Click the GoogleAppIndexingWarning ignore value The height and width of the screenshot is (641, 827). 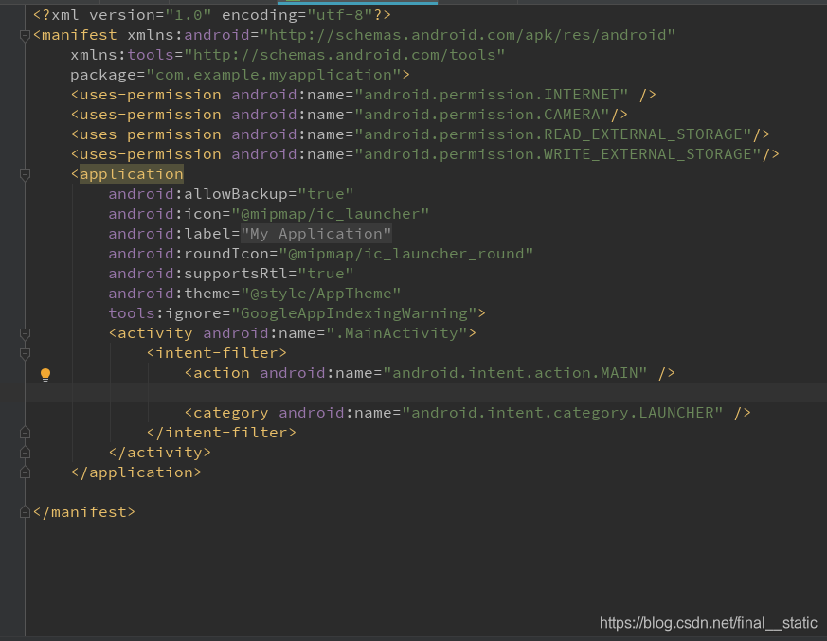tap(354, 313)
